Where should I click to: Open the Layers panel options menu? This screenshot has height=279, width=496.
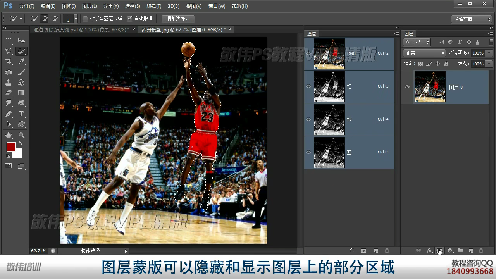(x=490, y=34)
